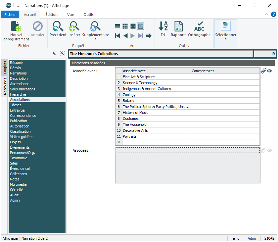This screenshot has width=278, height=242.
Task: Open the Fichier menu
Action: 10,15
